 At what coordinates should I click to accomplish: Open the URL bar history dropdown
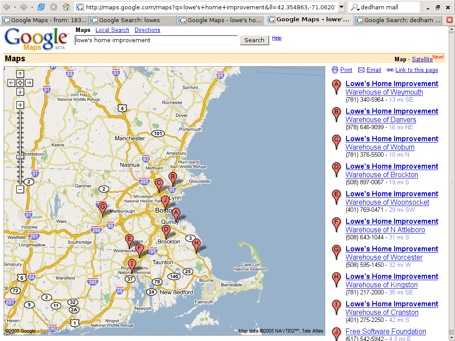[341, 7]
